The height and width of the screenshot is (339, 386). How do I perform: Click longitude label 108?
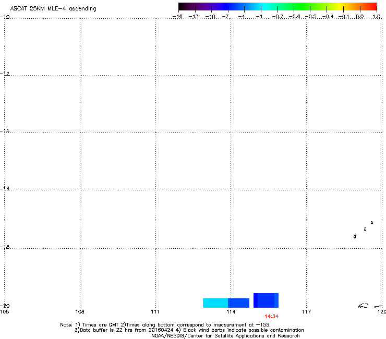tap(80, 312)
